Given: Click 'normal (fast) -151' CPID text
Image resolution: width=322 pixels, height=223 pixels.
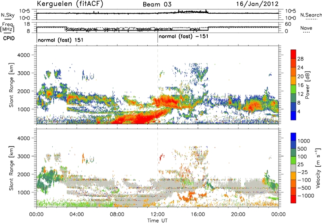Looking at the screenshot, I should point(184,36).
